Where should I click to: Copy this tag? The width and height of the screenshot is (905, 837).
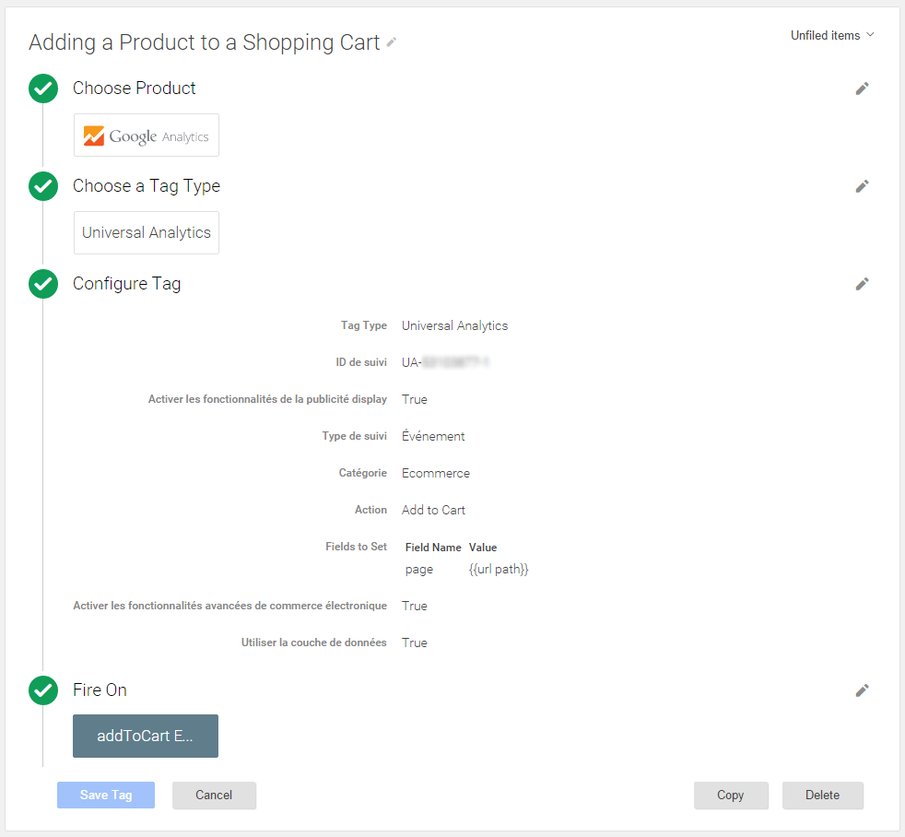731,795
